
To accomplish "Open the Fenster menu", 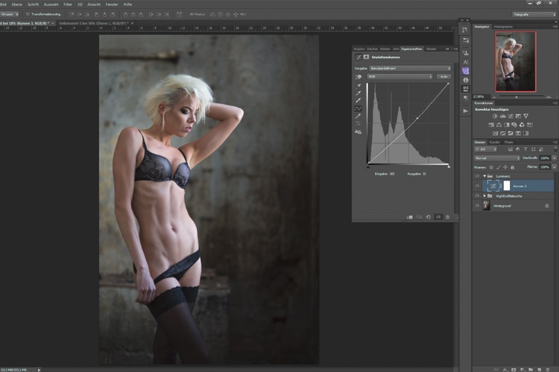I will 111,4.
